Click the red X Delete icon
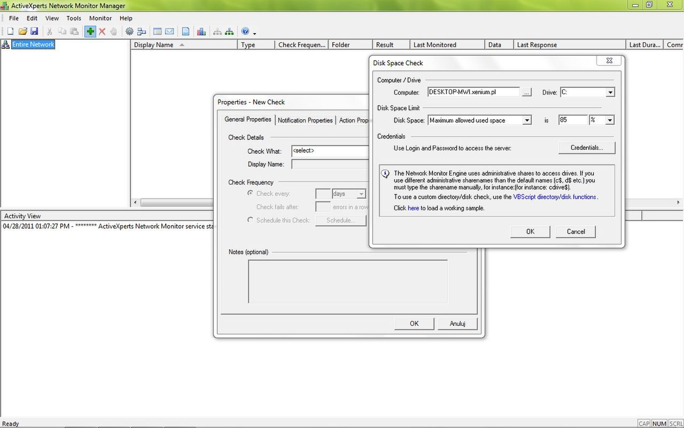684x428 pixels. coord(102,32)
